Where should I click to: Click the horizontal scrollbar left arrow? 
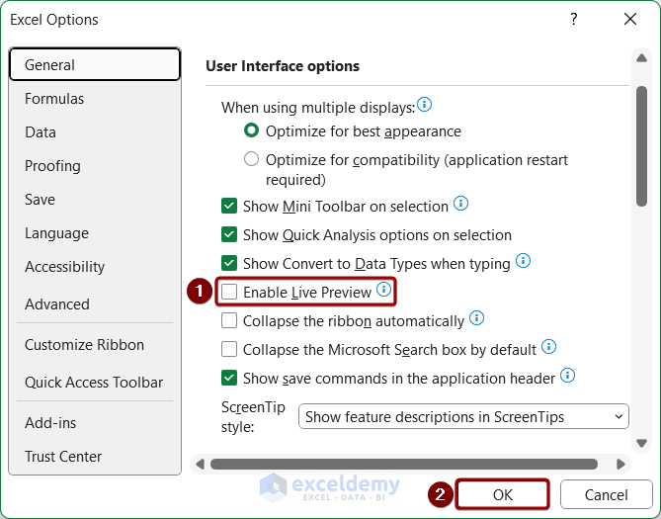[x=201, y=465]
